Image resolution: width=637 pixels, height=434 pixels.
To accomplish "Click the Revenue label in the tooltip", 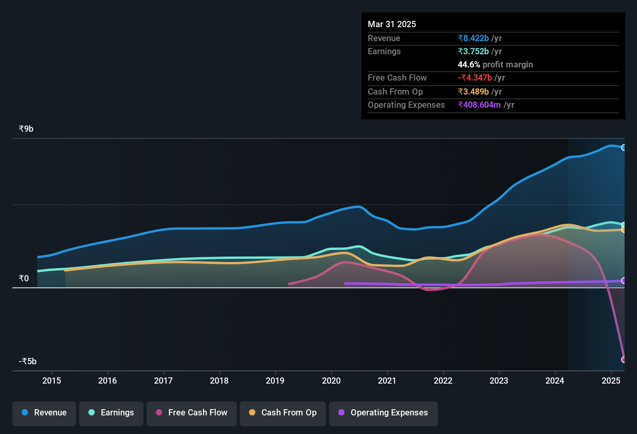I will (x=384, y=38).
